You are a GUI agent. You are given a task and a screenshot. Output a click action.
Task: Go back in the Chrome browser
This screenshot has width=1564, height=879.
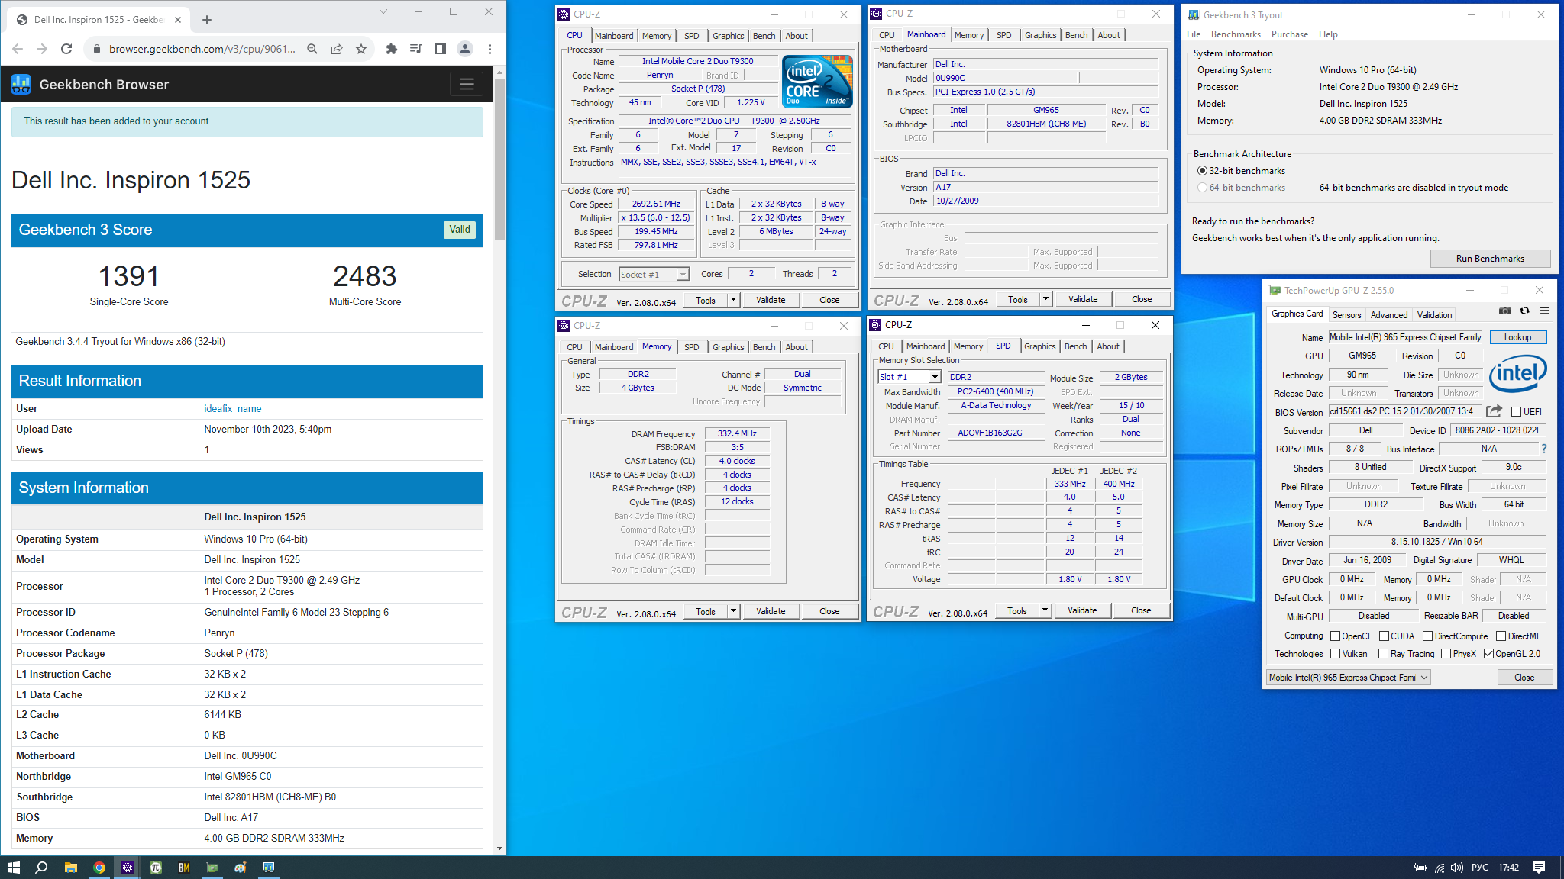(x=18, y=49)
